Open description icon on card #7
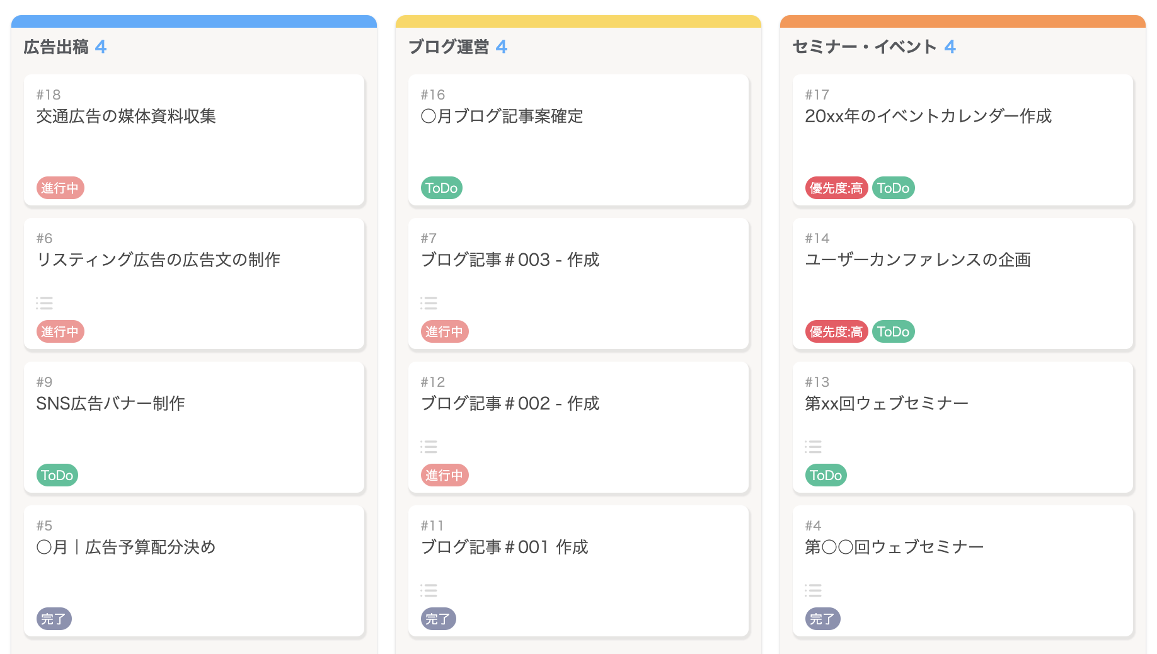 click(x=429, y=303)
